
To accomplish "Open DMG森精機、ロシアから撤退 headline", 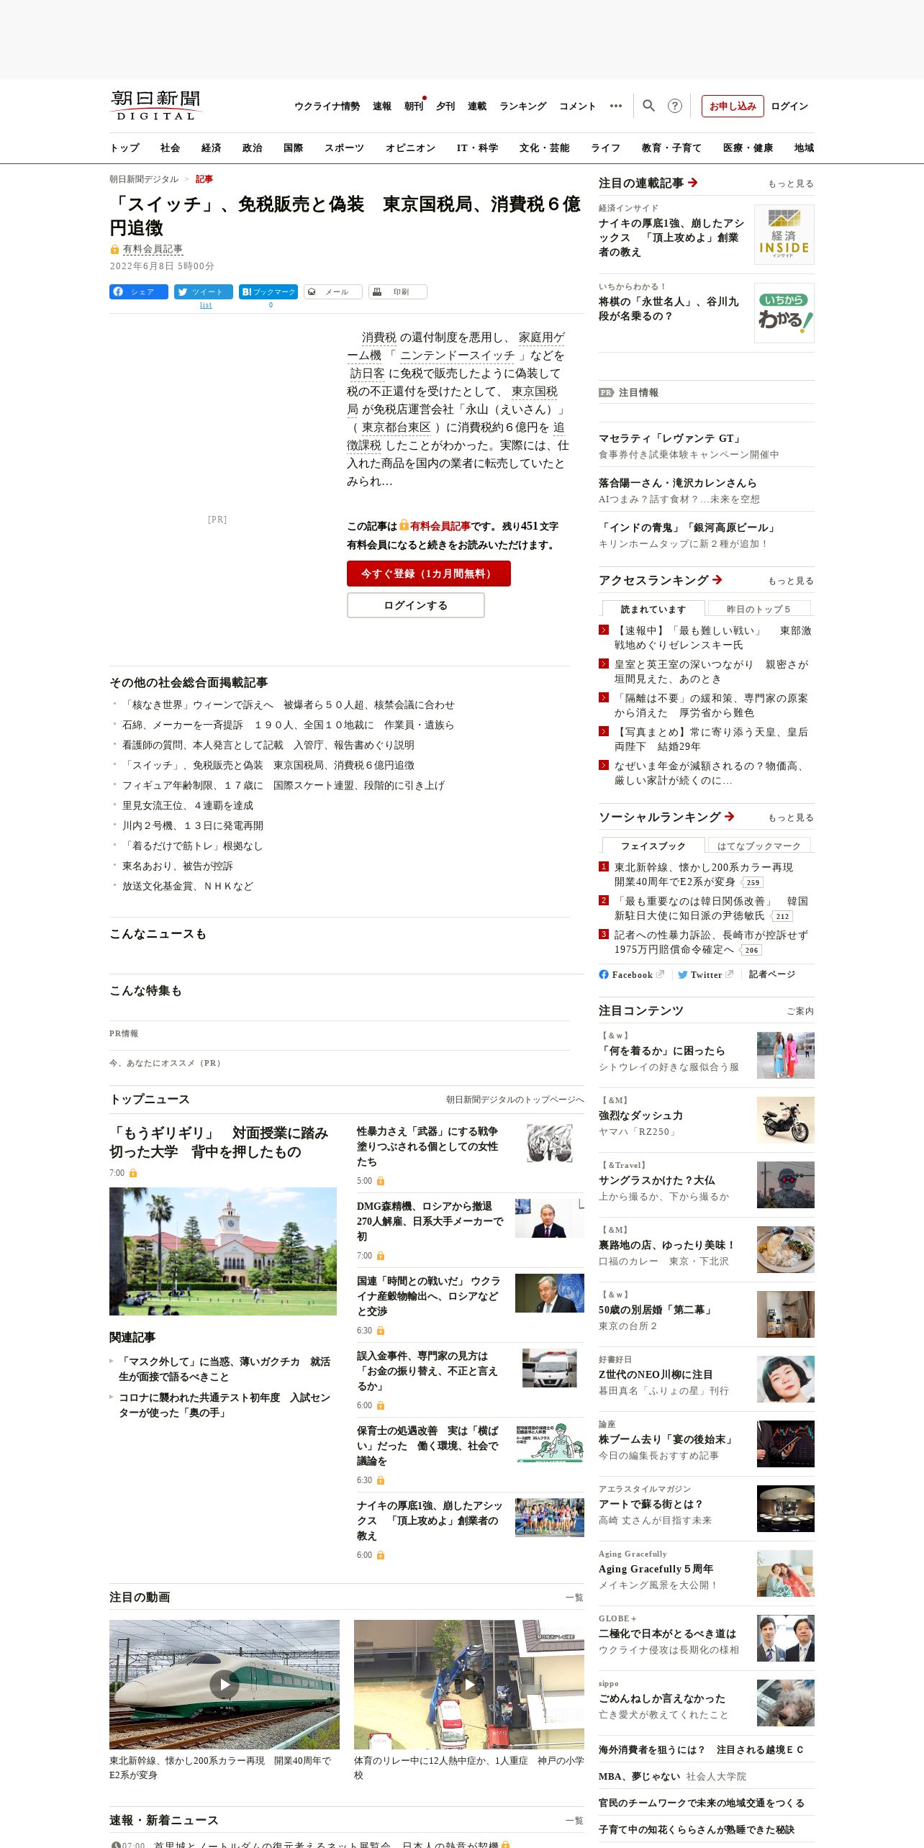I will [x=430, y=1221].
